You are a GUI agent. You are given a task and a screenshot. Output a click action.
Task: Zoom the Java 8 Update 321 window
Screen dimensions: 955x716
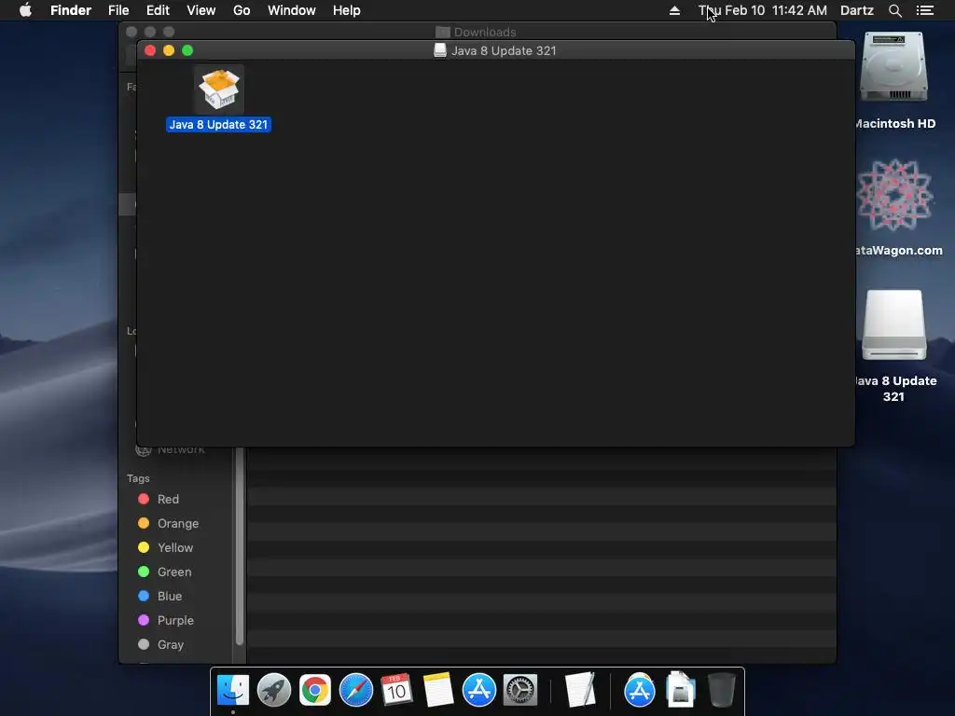187,50
